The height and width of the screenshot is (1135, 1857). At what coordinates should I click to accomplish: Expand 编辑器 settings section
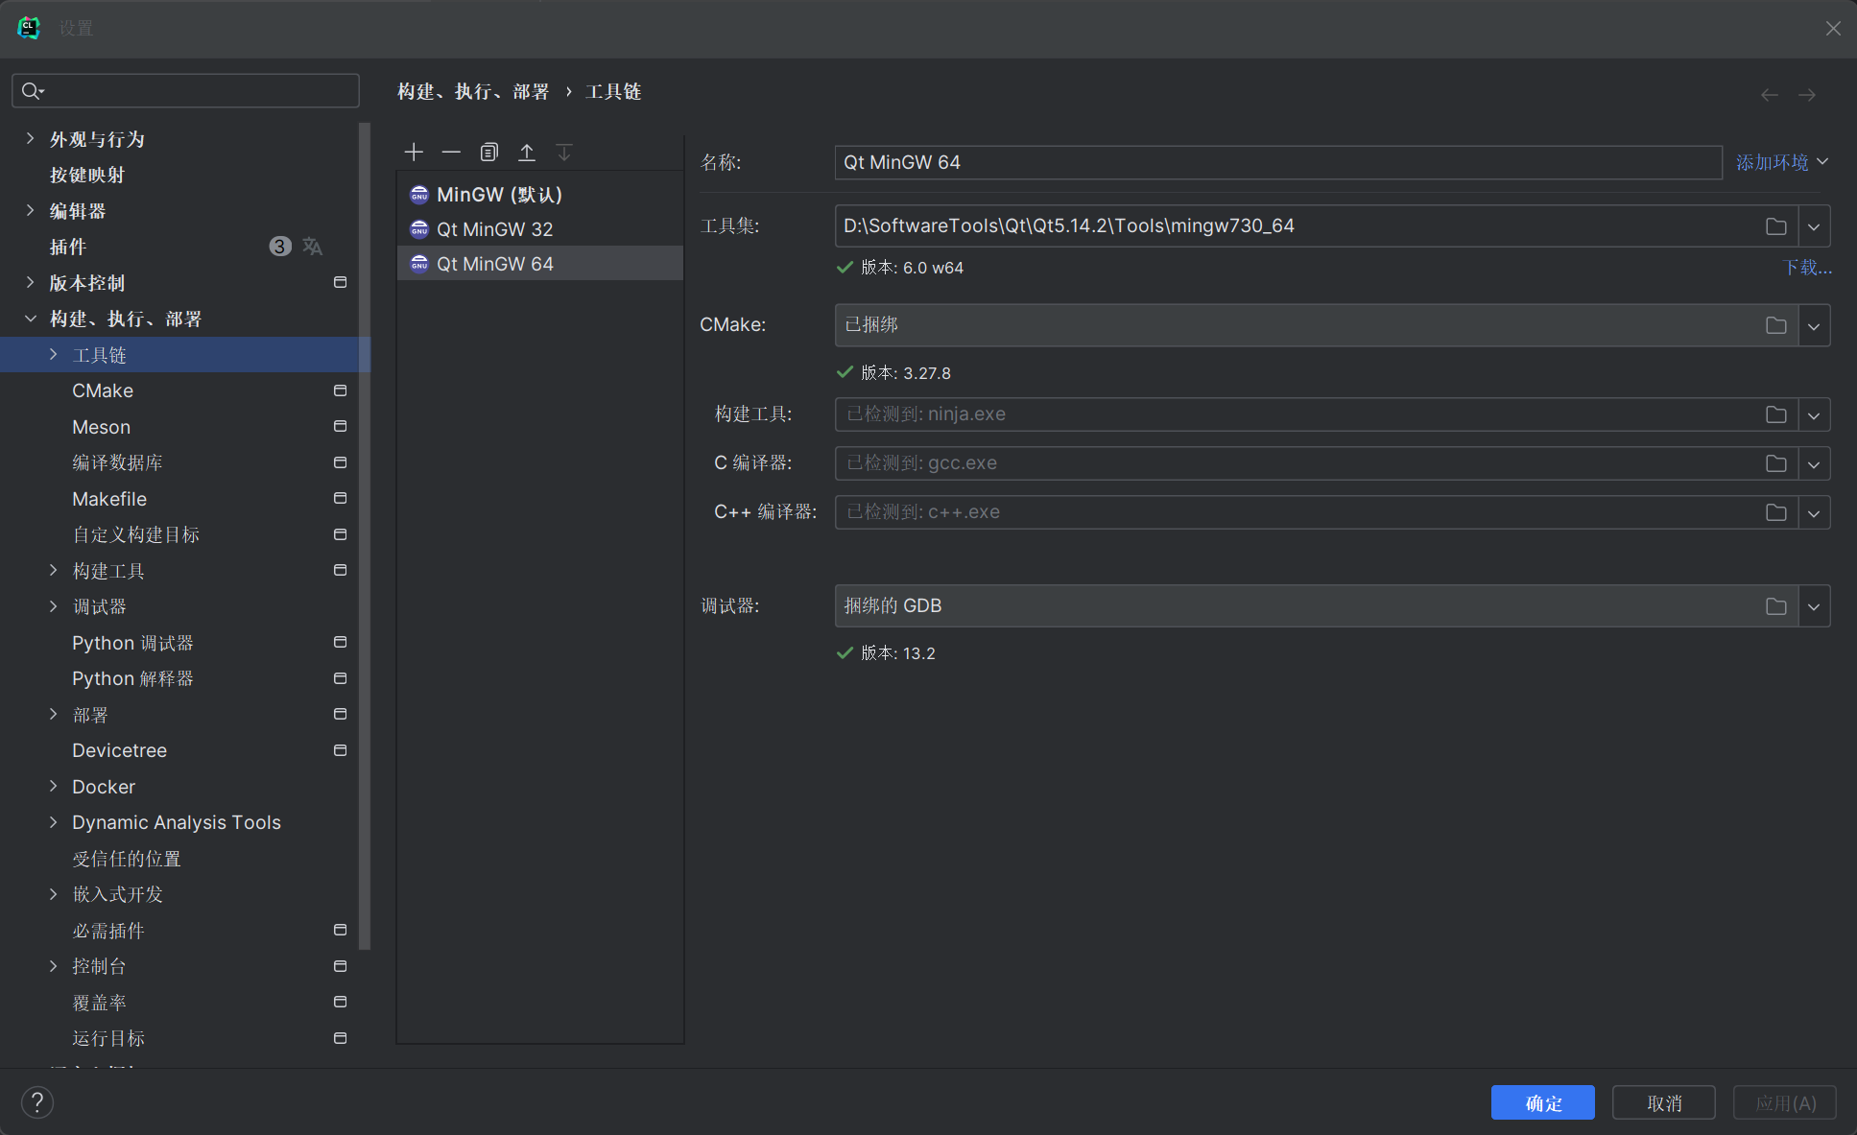[30, 210]
